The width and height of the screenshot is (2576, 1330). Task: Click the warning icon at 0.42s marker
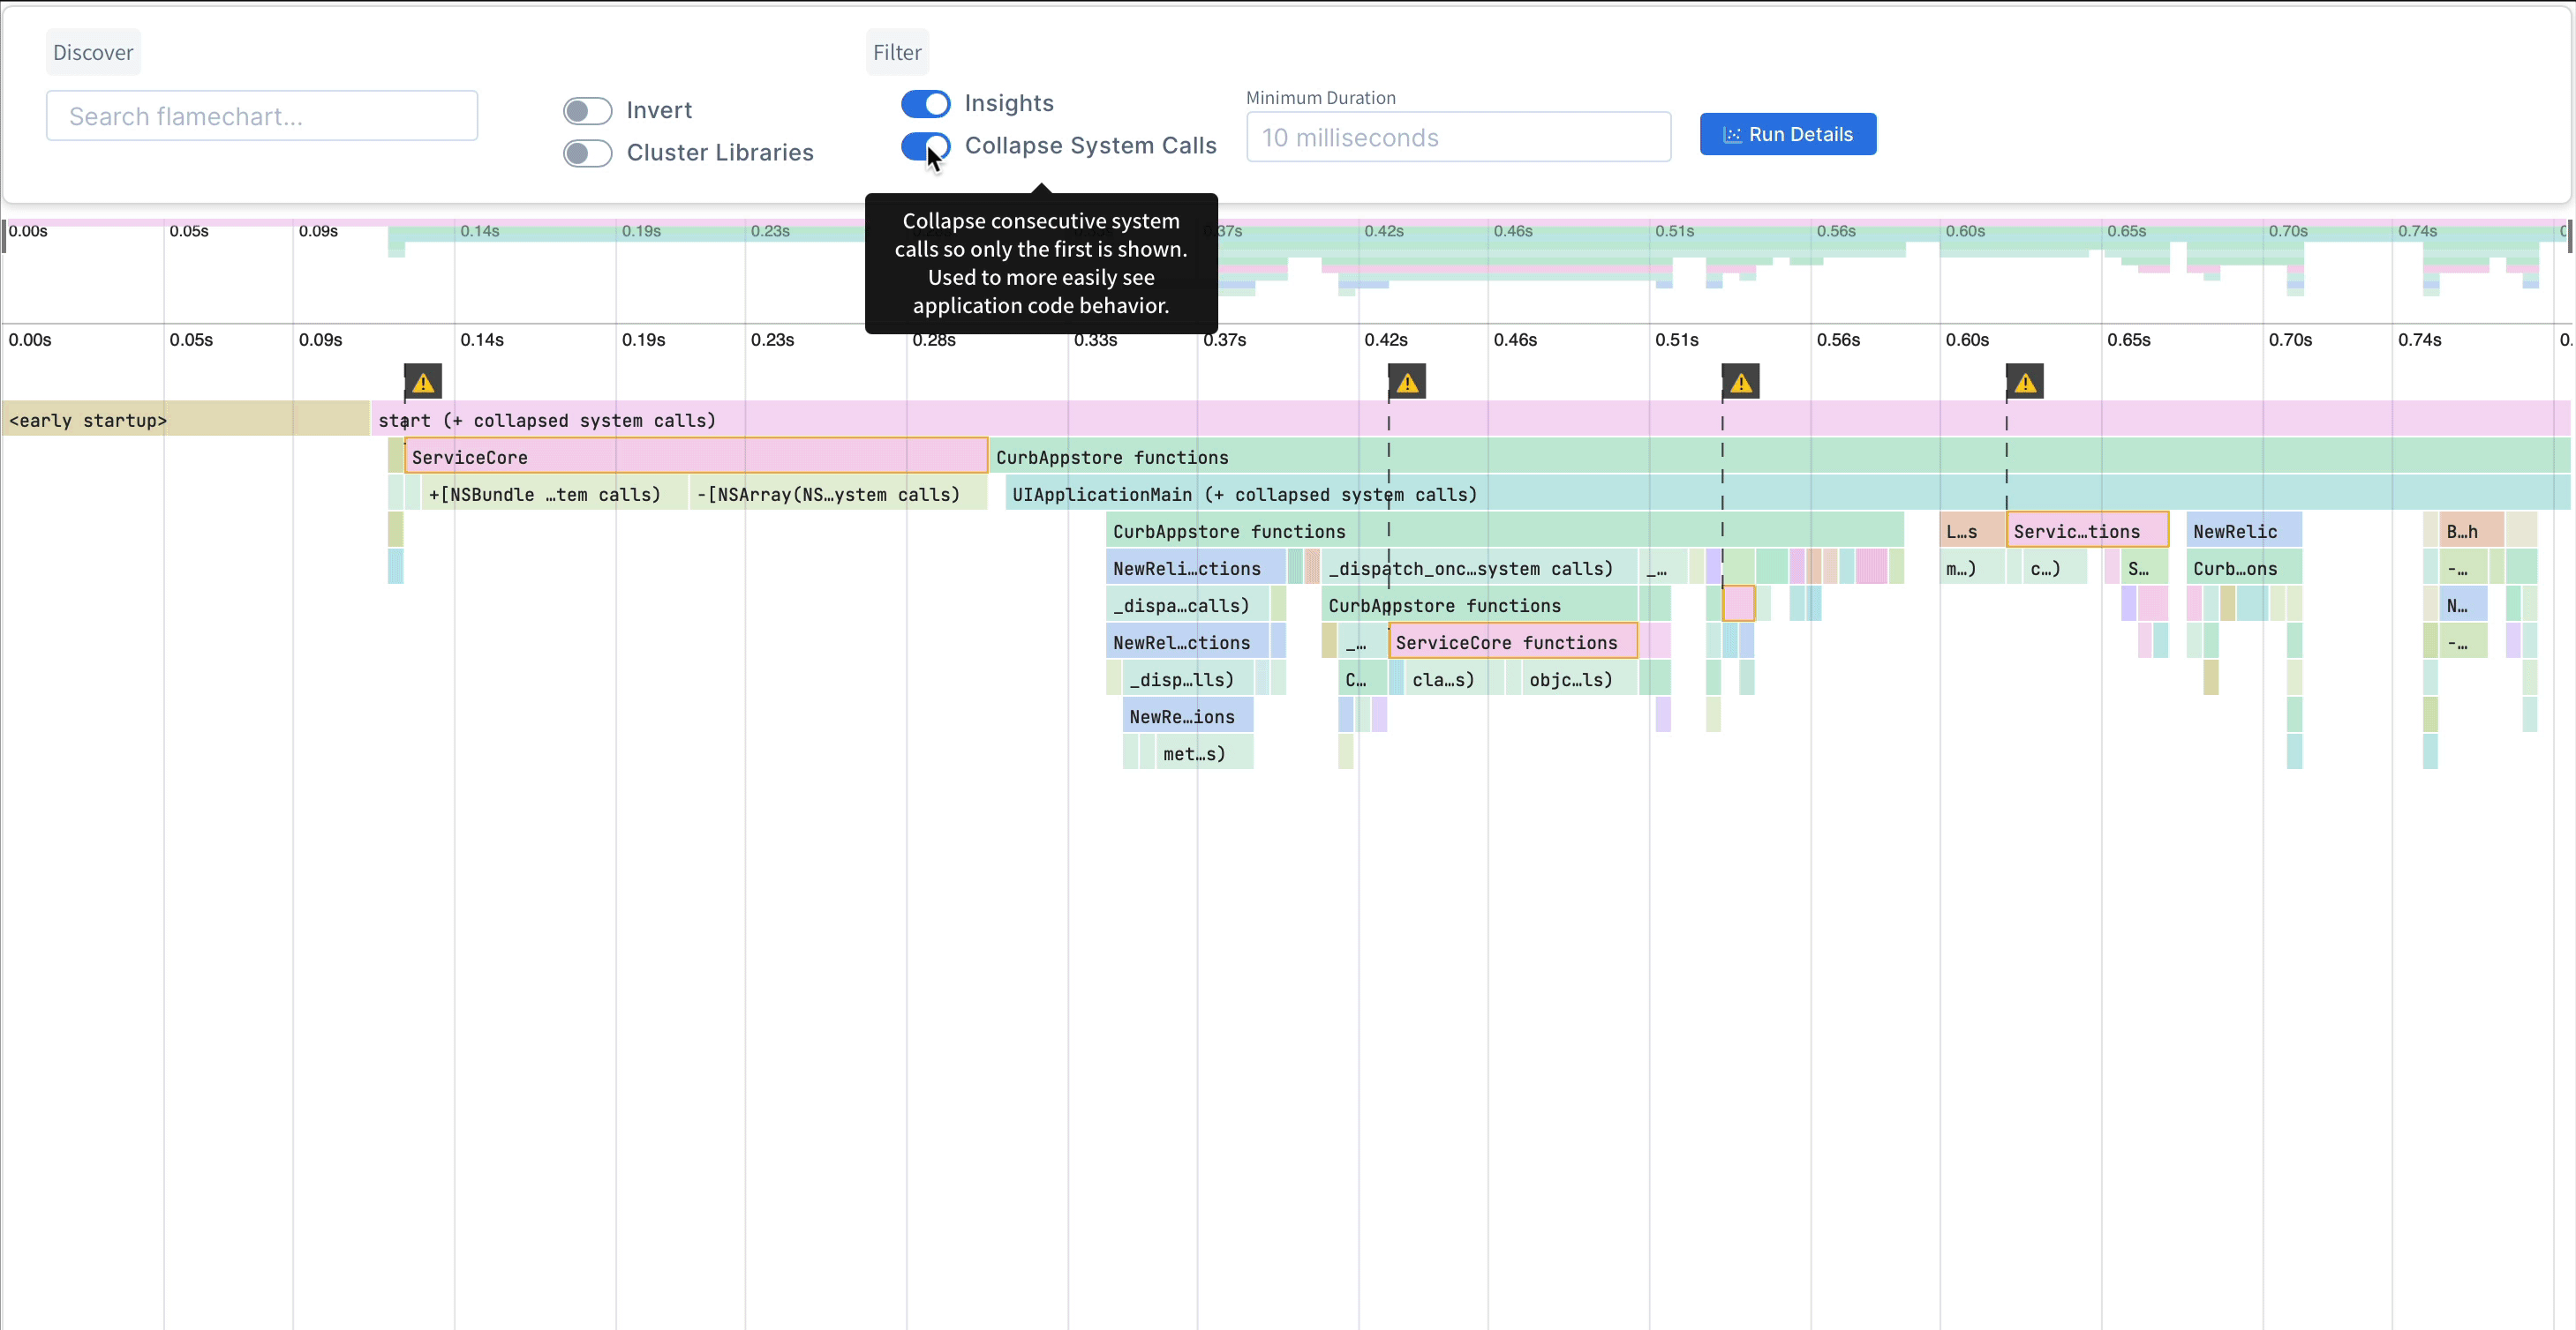click(1408, 382)
